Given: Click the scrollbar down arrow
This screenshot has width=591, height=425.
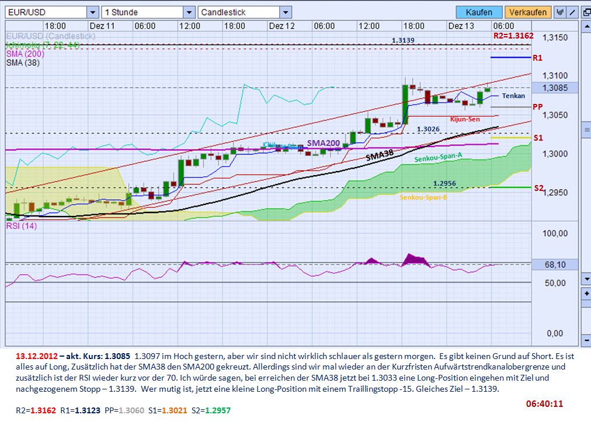Looking at the screenshot, I should 586,279.
